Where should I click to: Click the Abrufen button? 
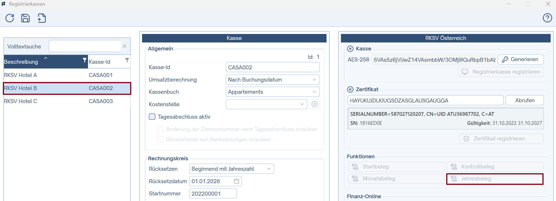(524, 100)
